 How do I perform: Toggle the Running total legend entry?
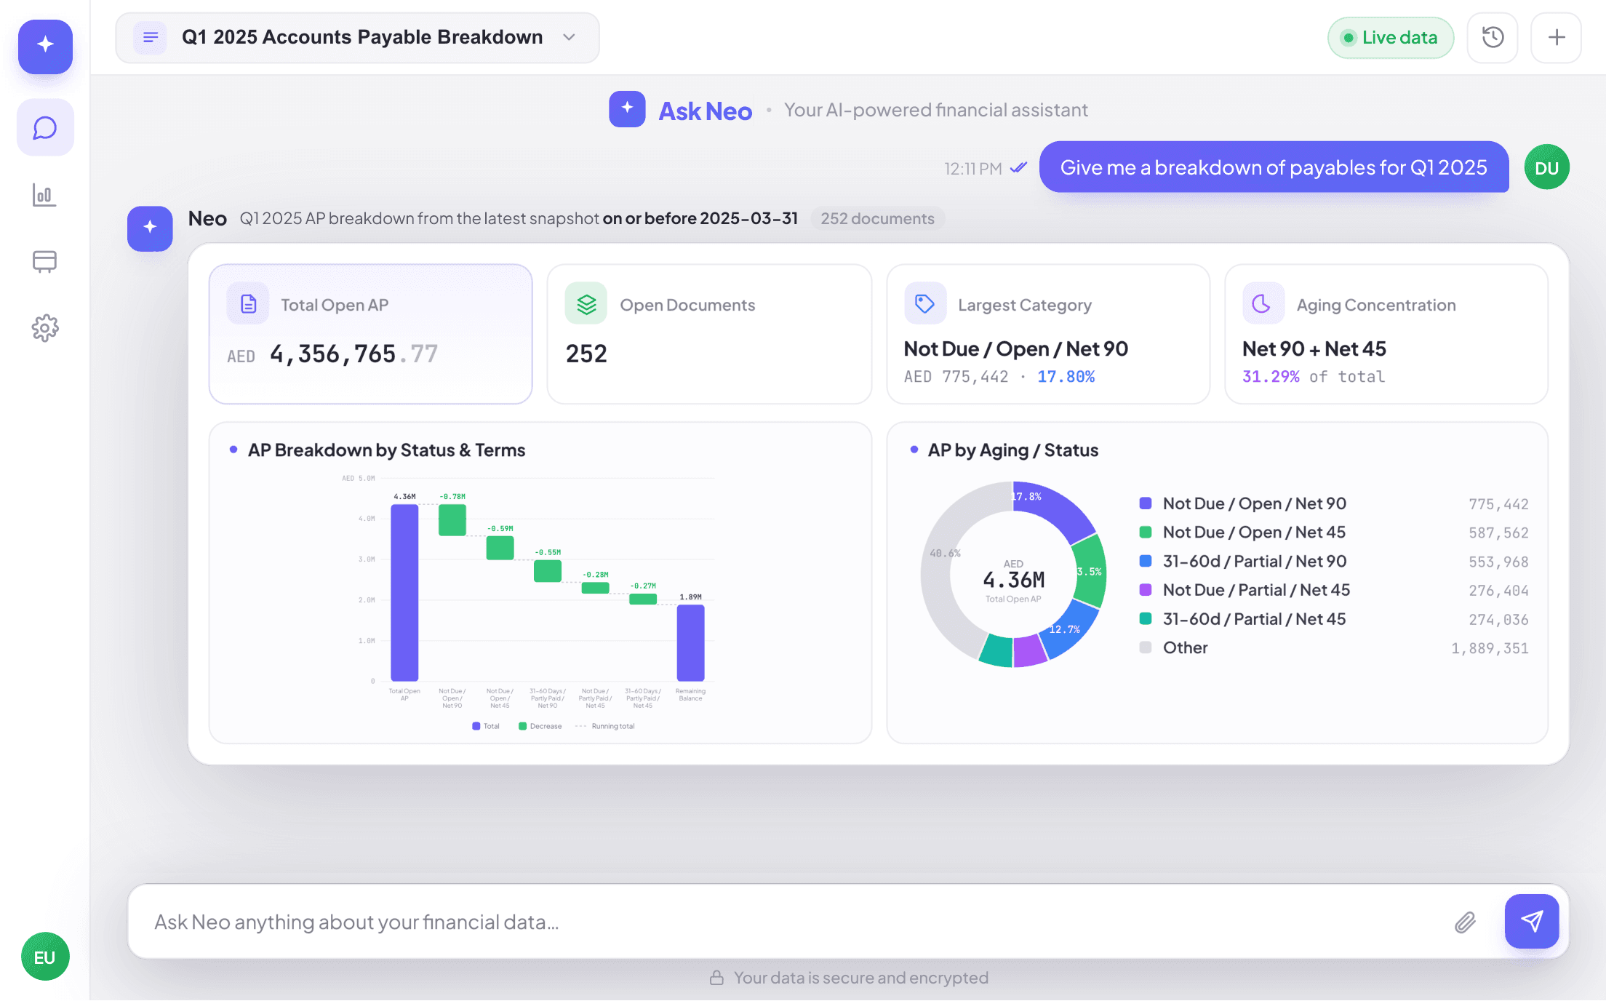[x=605, y=726]
